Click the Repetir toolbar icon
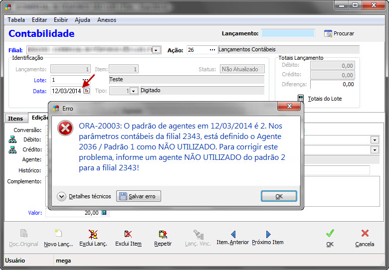389x270 pixels. coord(163,234)
